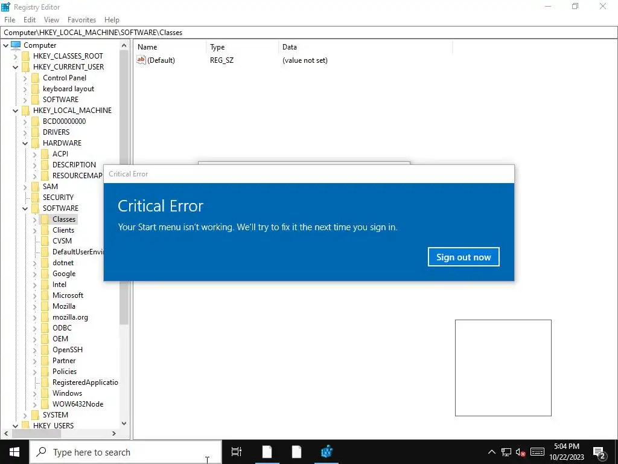The height and width of the screenshot is (464, 618).
Task: Click tree scrollbar down arrow
Action: [x=124, y=424]
